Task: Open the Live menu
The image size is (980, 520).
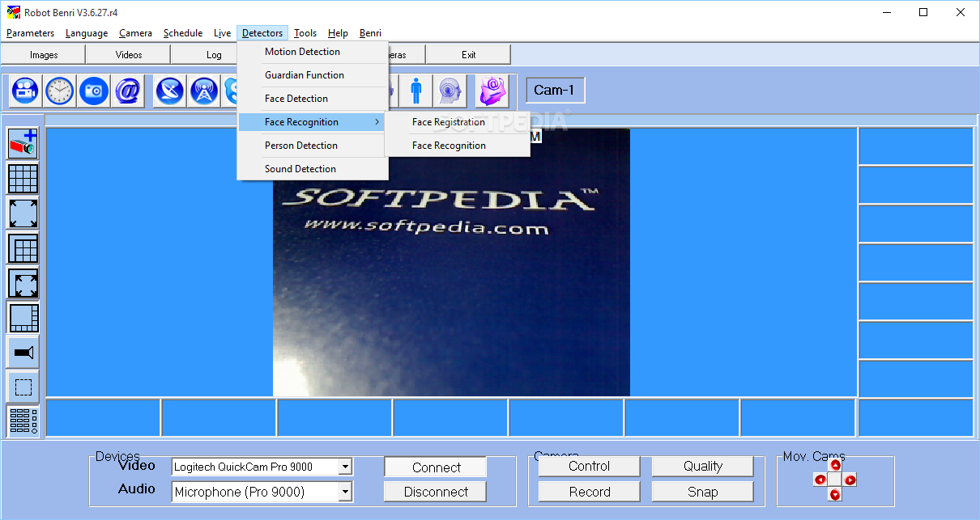Action: (x=222, y=33)
